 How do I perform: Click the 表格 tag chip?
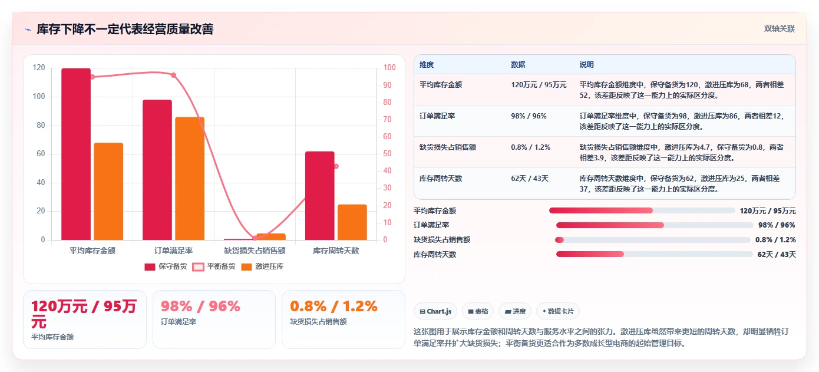click(478, 311)
